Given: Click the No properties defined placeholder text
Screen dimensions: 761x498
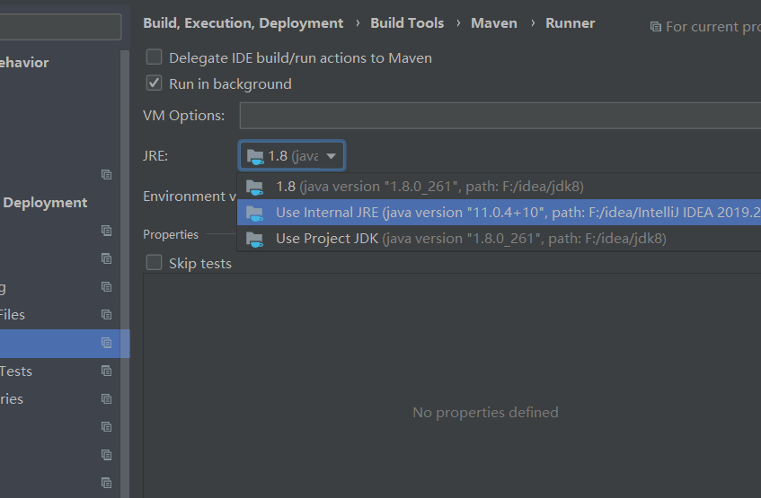Looking at the screenshot, I should (485, 412).
